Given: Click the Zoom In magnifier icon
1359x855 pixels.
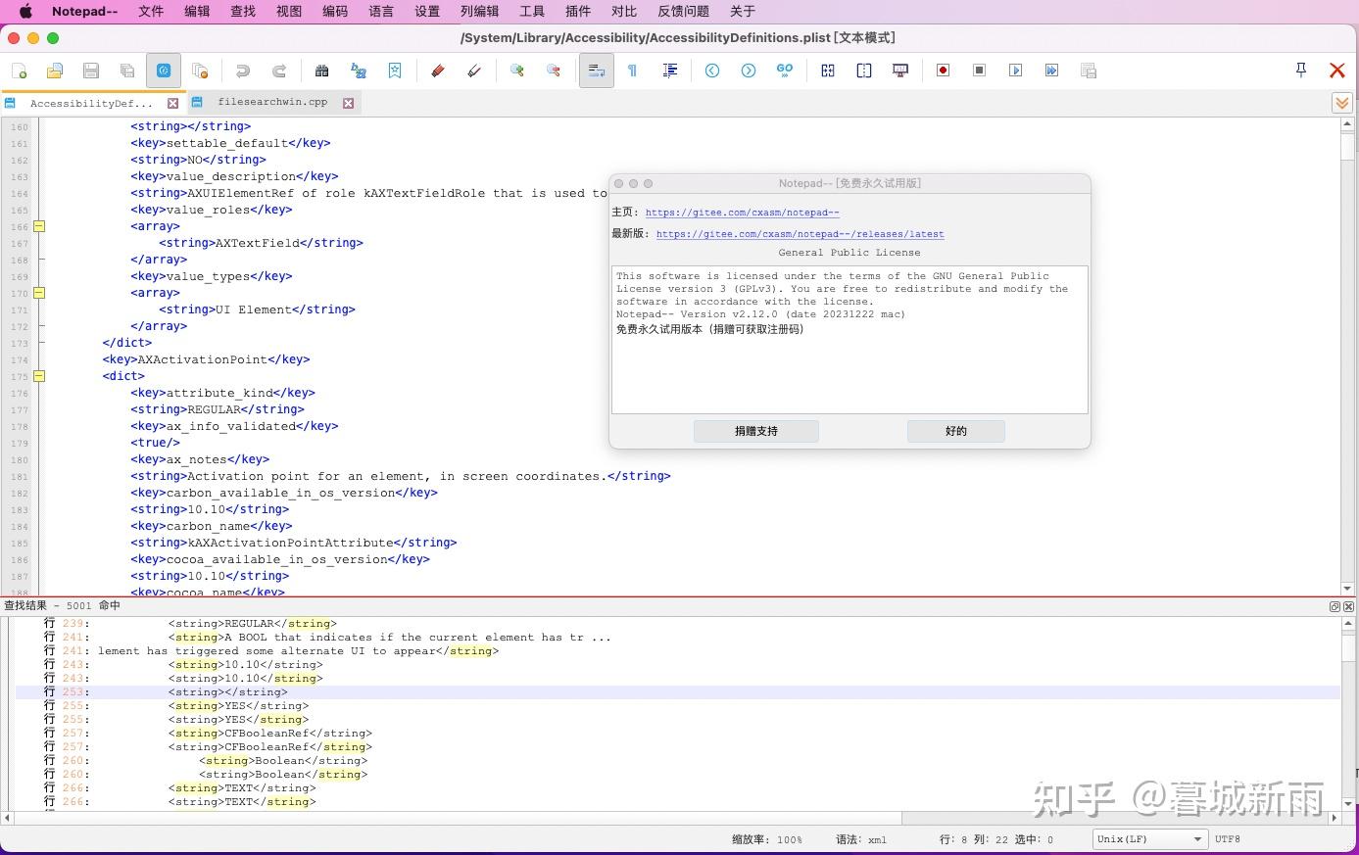Looking at the screenshot, I should 517,71.
